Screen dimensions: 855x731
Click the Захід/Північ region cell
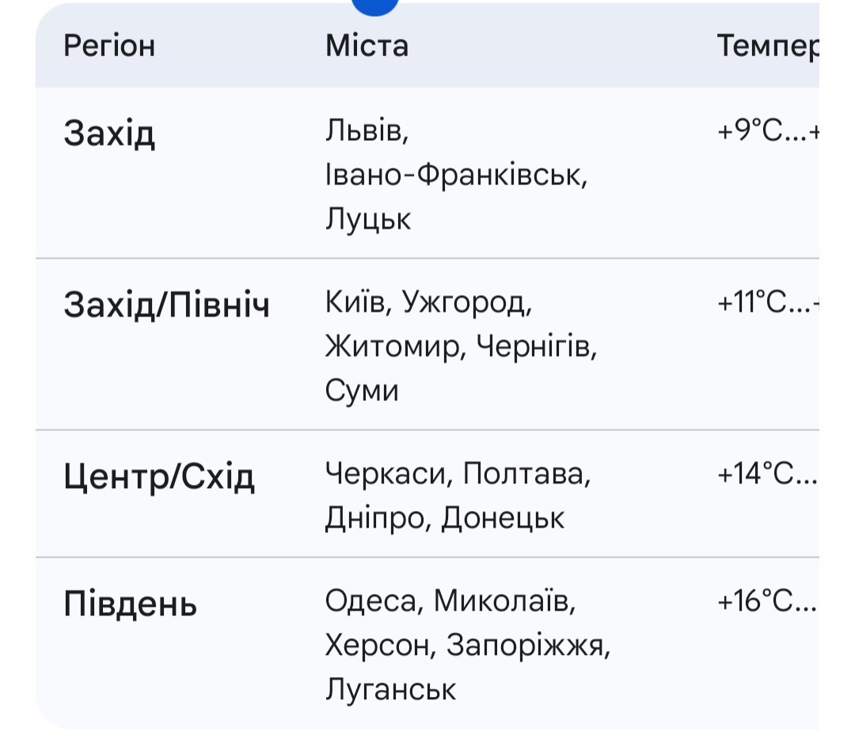[166, 305]
